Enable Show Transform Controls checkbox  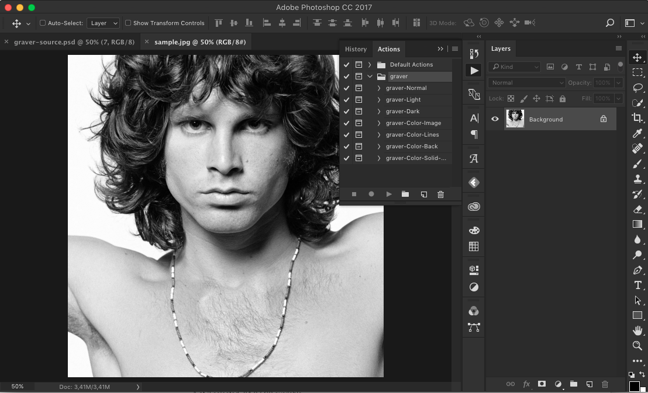pos(128,23)
